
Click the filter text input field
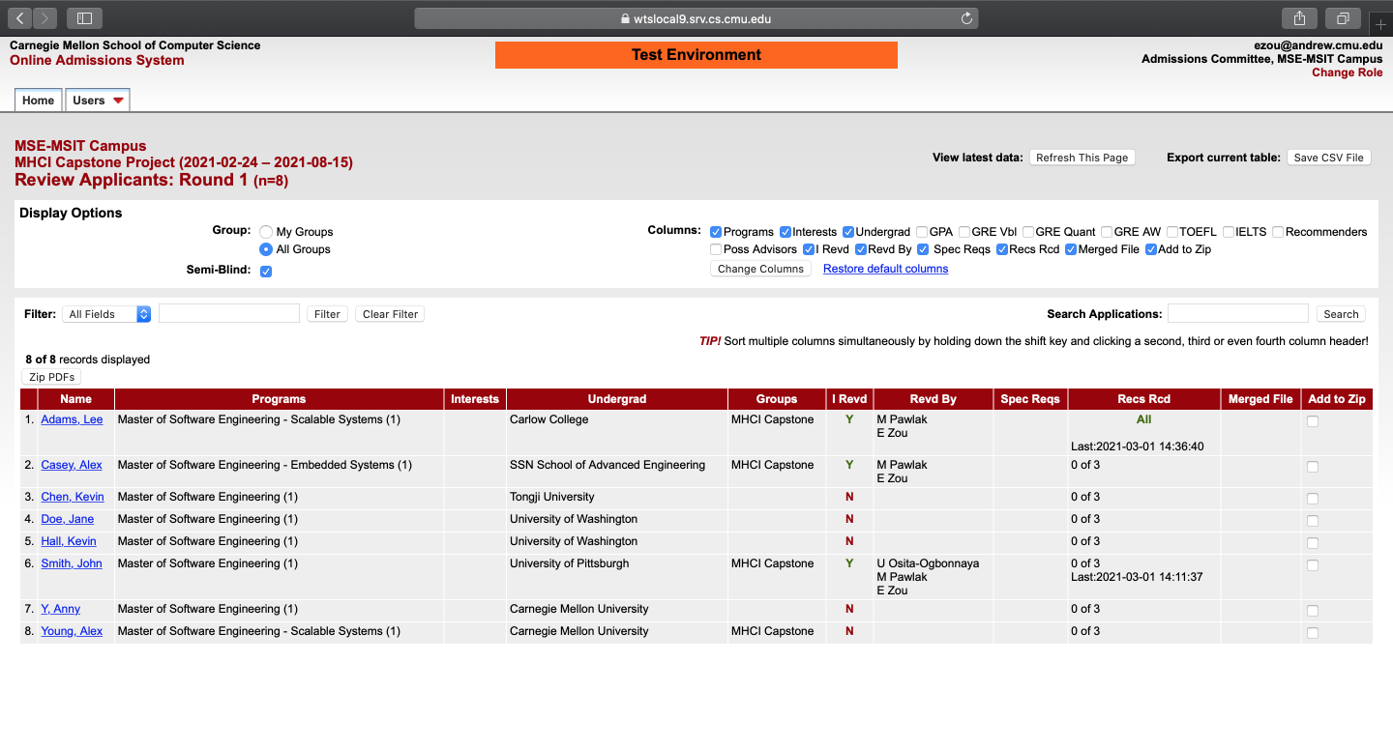[x=229, y=313]
